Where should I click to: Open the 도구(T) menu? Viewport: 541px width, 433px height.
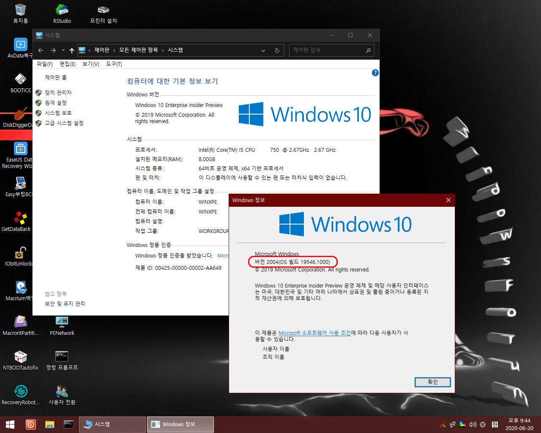coord(114,64)
